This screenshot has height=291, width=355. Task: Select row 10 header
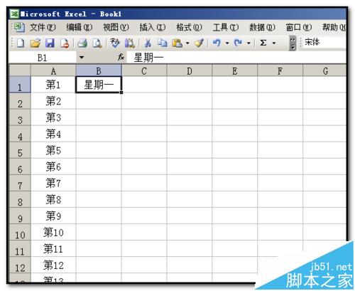tap(20, 232)
